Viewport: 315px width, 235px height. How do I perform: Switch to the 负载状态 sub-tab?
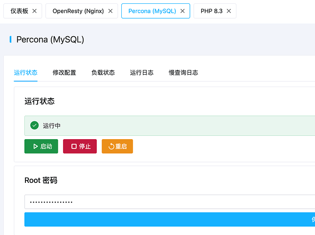(103, 72)
